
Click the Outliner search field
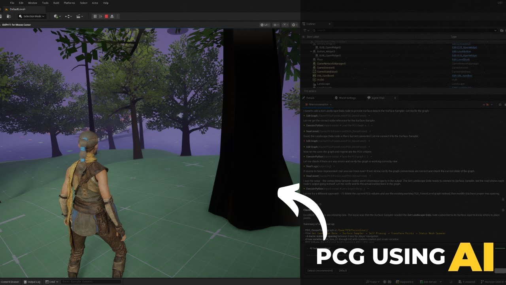click(x=404, y=30)
